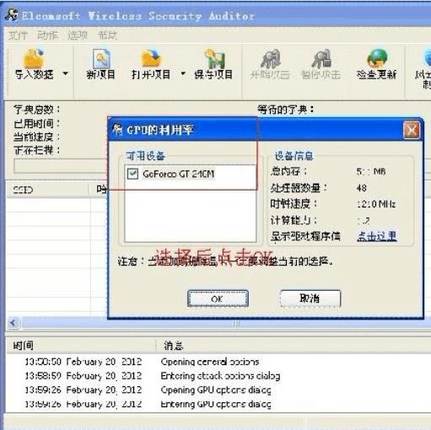The width and height of the screenshot is (431, 430).
Task: Click the total memory MB value
Action: tap(371, 171)
